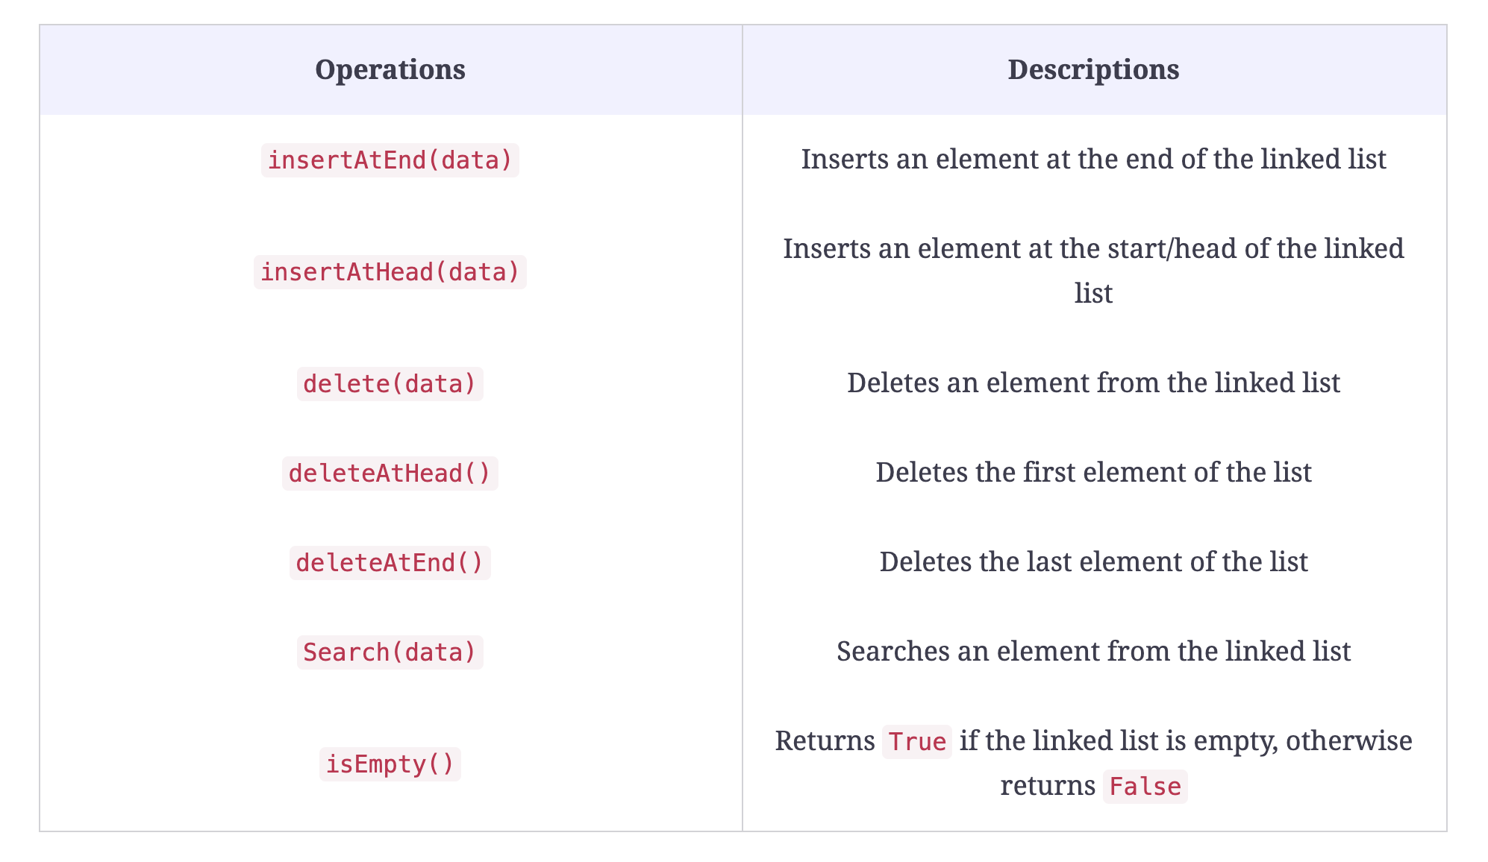The height and width of the screenshot is (862, 1488).
Task: Click the deleteAtHead() operation
Action: click(390, 474)
